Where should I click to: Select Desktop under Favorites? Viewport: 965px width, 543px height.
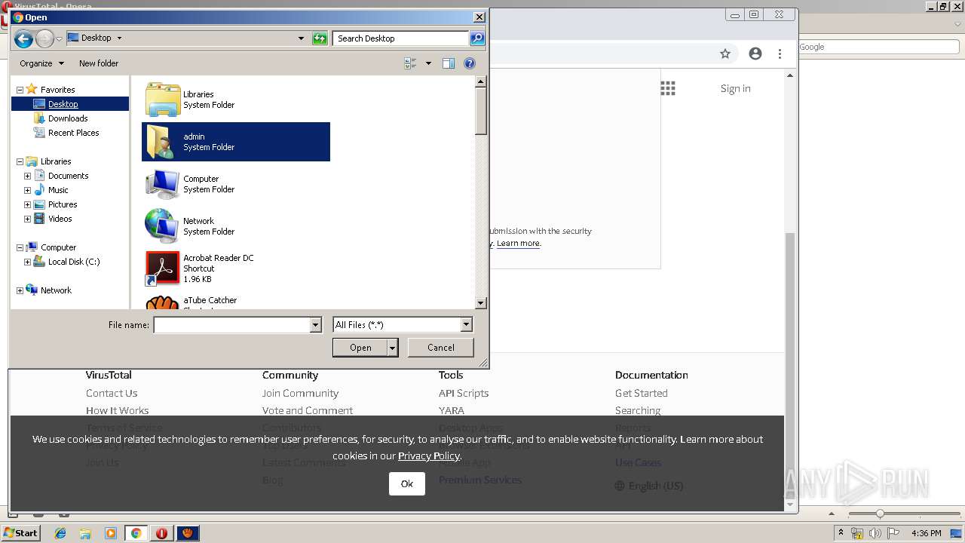pyautogui.click(x=63, y=104)
